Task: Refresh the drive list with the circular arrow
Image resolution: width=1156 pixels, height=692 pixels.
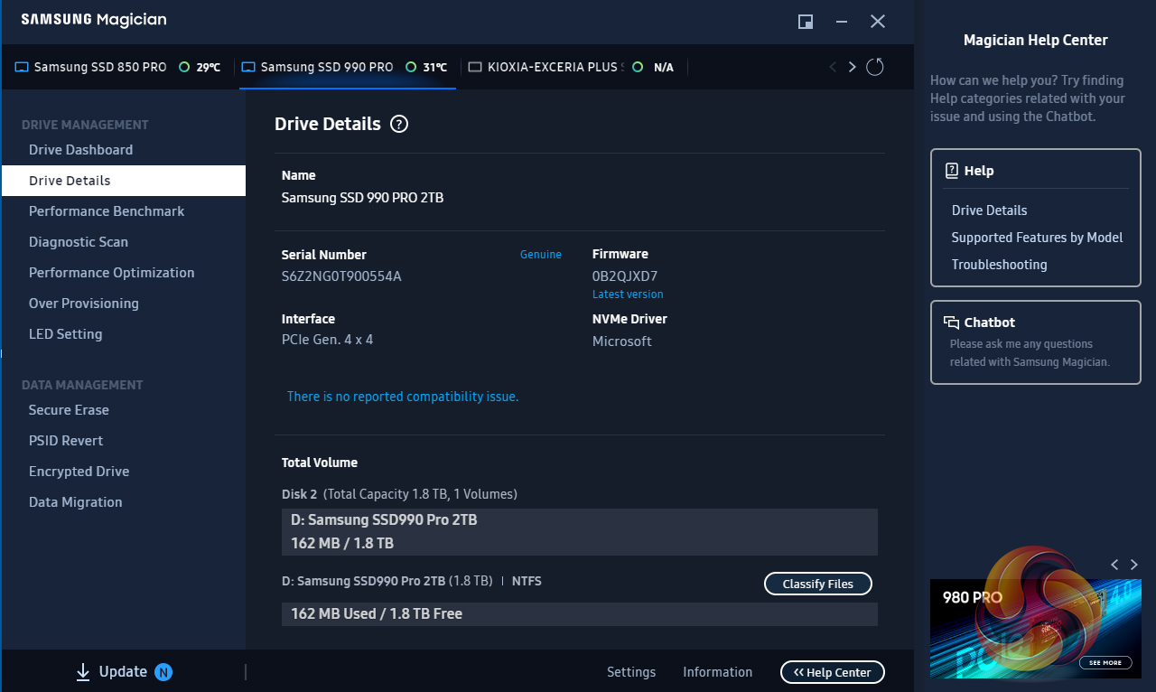Action: (x=874, y=67)
